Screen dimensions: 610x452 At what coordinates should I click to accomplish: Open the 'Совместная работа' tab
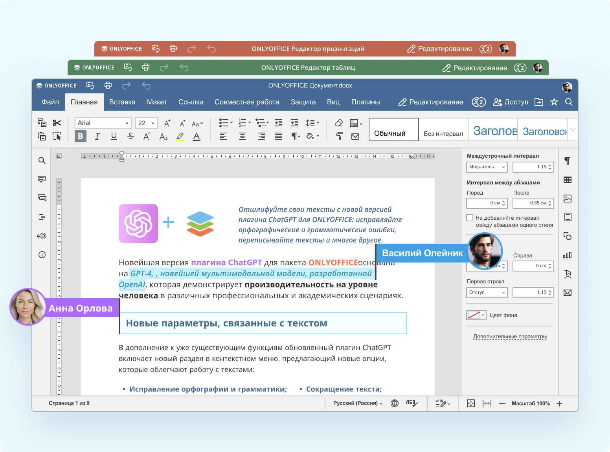coord(247,102)
